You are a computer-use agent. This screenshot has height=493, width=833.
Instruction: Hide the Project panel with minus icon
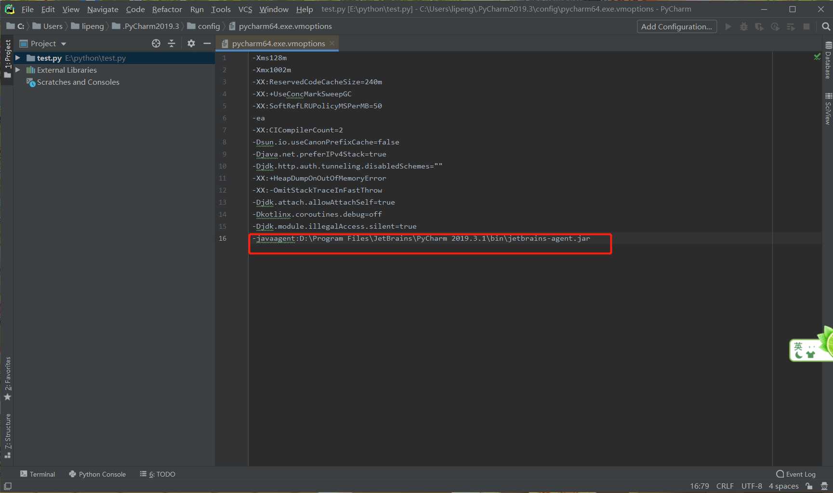tap(207, 43)
